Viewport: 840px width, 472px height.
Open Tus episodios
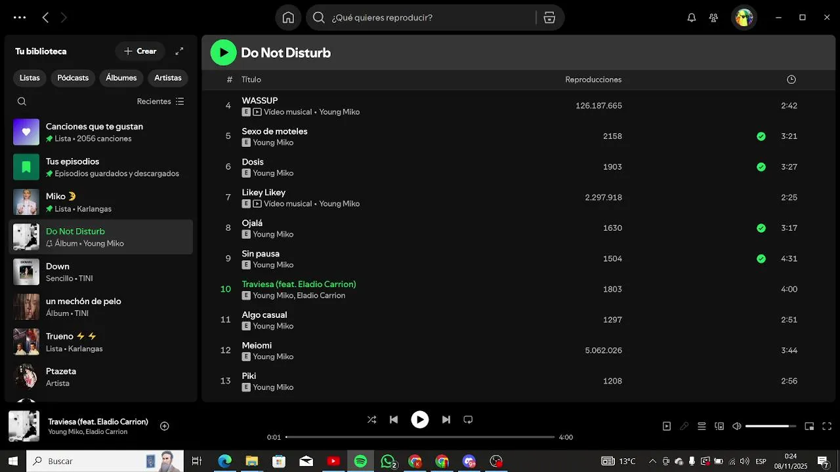pyautogui.click(x=101, y=167)
